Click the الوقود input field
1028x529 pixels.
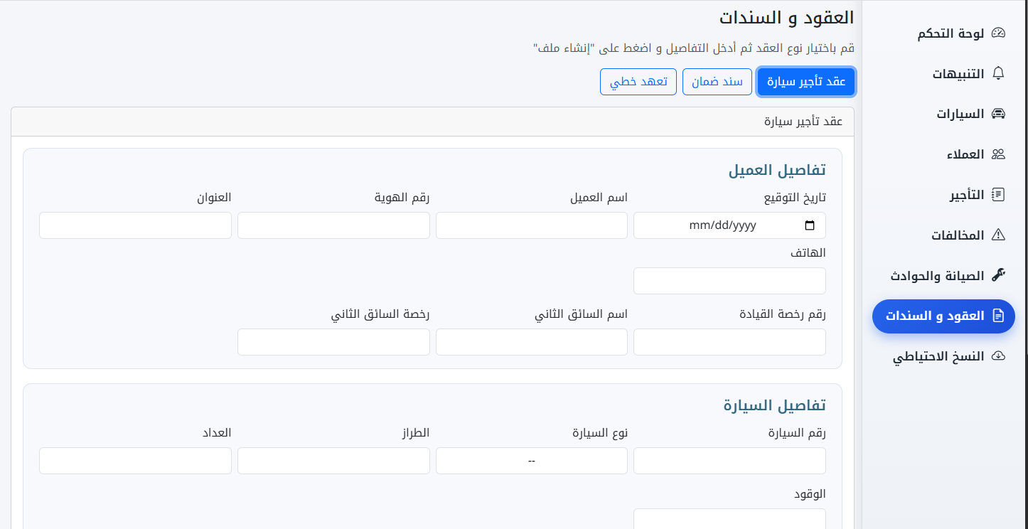(729, 518)
